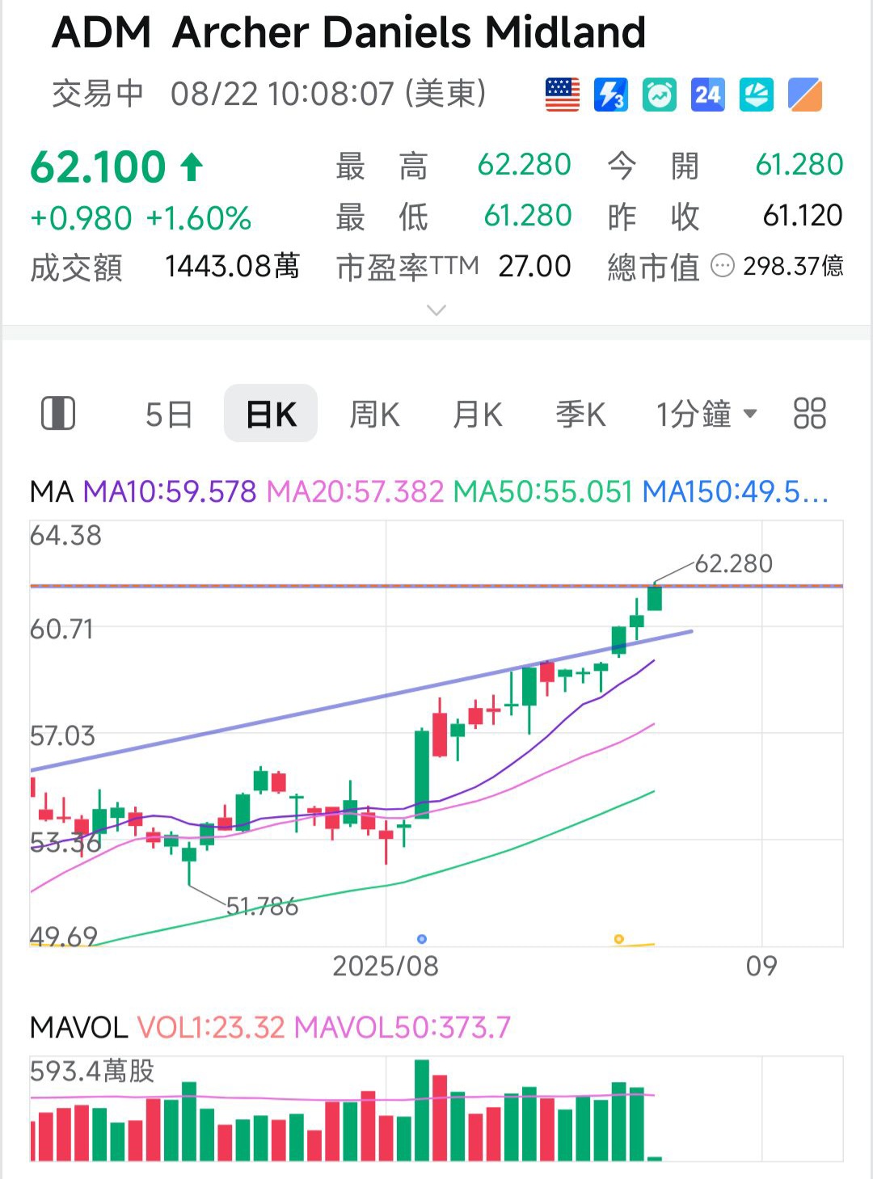The height and width of the screenshot is (1179, 873).
Task: Tap the 62.280 high label on chart
Action: 734,563
